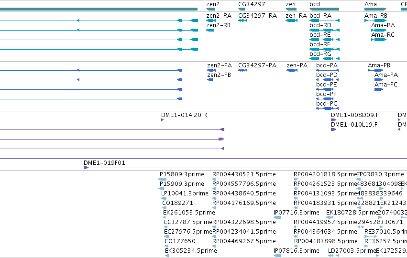Click protein zen-PA
The width and height of the screenshot is (407, 258).
coord(297,65)
